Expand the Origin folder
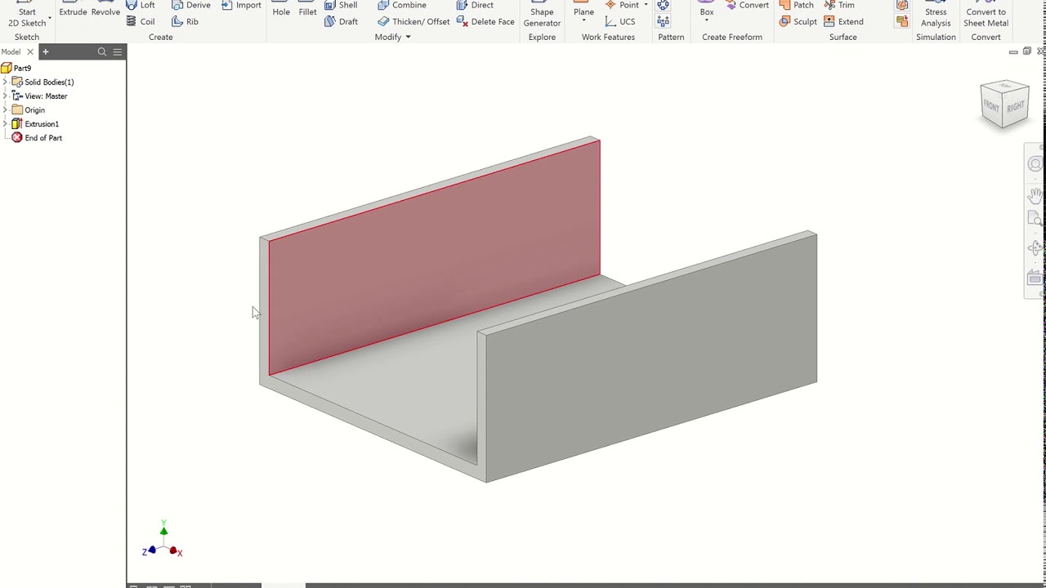1046x588 pixels. (x=5, y=109)
